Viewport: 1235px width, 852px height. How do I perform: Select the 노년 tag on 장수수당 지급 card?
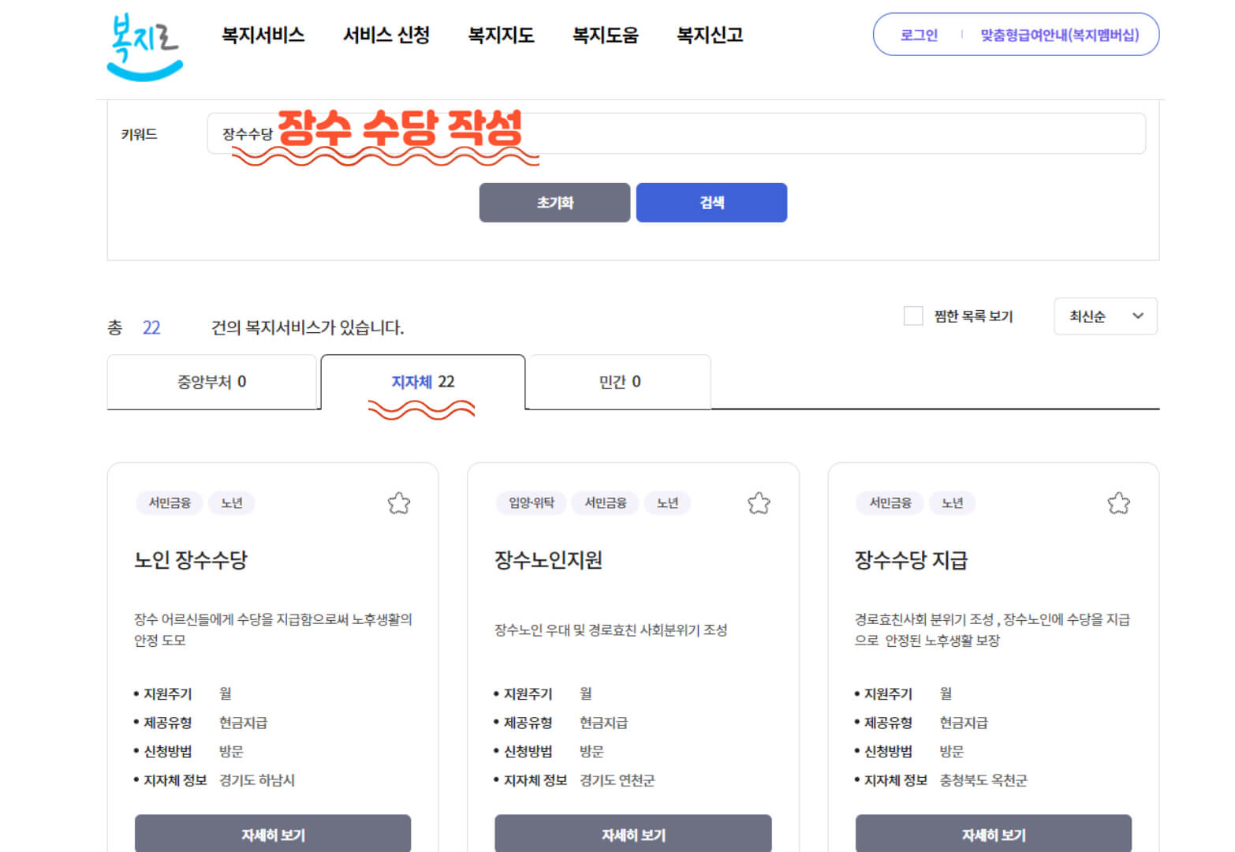(x=953, y=503)
